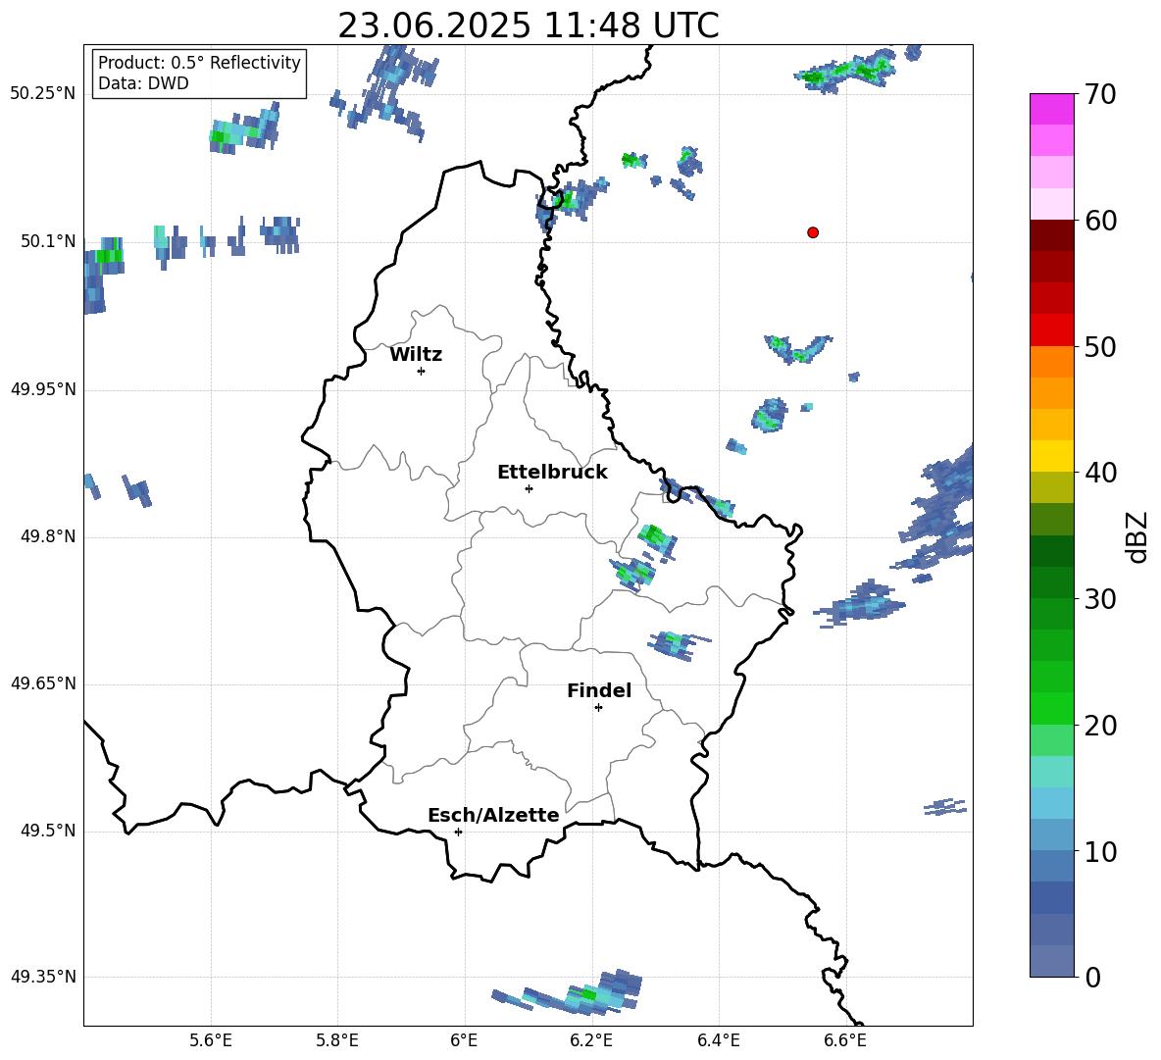This screenshot has width=1161, height=1060.
Task: Click the cross marker below Ettelbruck
Action: point(529,488)
